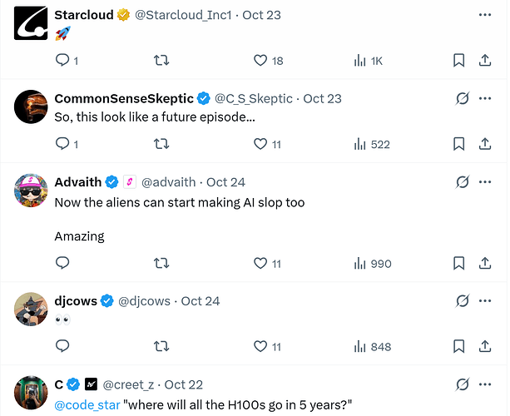
Task: Open more options on djcows' reply
Action: tap(485, 300)
